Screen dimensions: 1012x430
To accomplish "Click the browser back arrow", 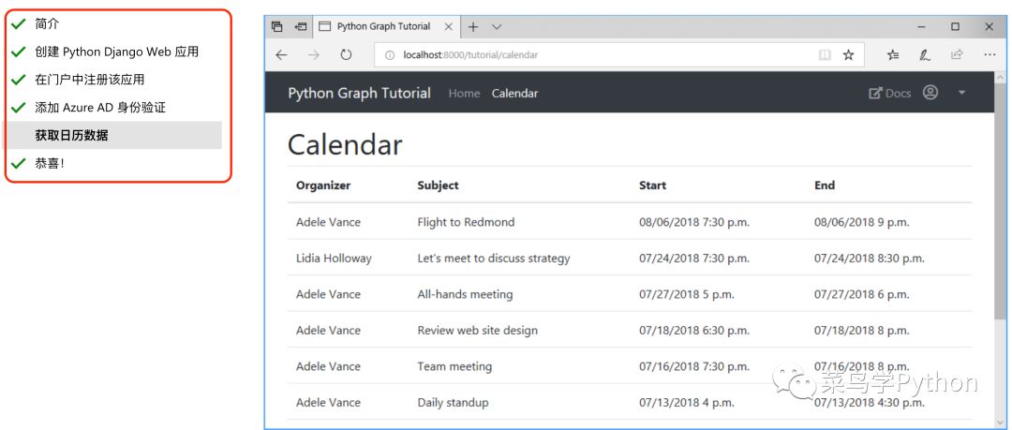I will 281,55.
